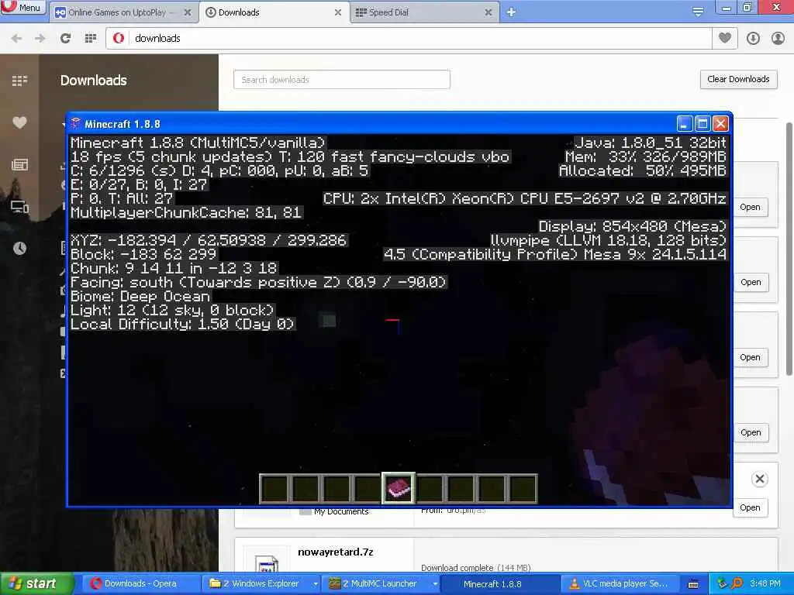Open Speed Dial from sidebar grid icon

tap(19, 81)
